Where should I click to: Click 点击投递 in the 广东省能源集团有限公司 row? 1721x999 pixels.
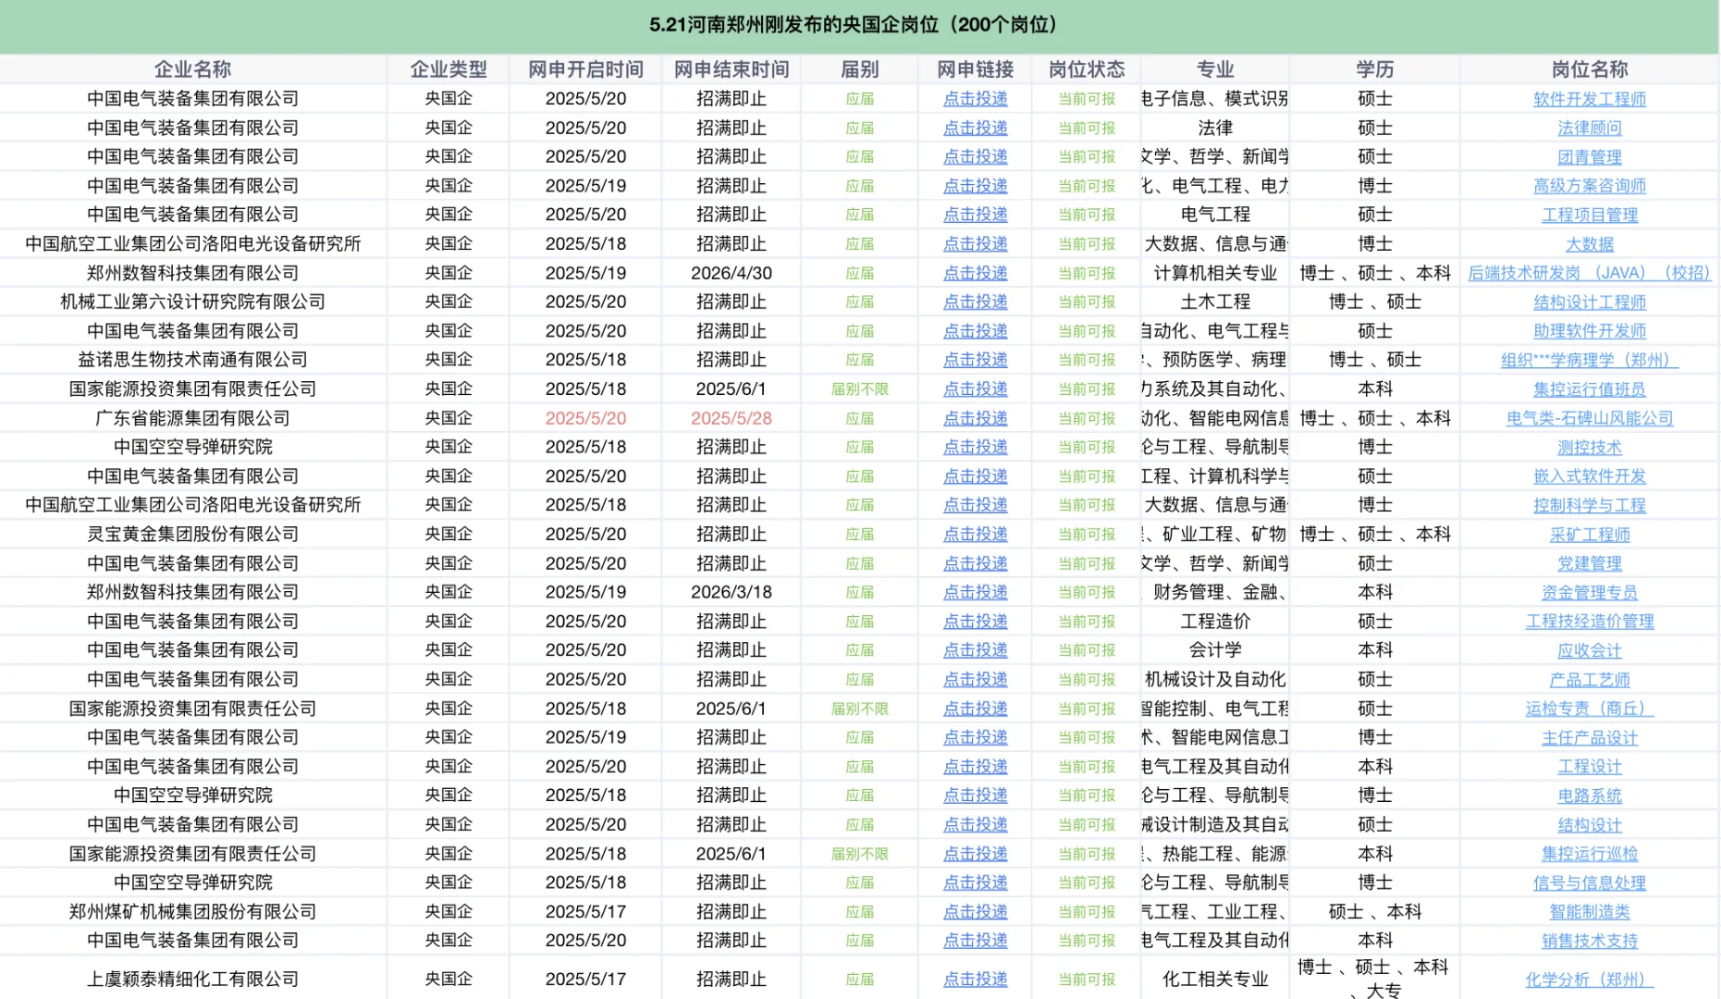975,418
